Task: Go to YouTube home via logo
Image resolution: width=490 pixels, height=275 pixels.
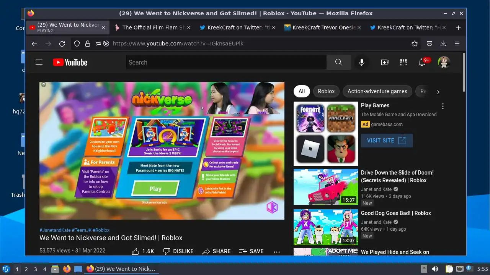Action: [x=70, y=62]
